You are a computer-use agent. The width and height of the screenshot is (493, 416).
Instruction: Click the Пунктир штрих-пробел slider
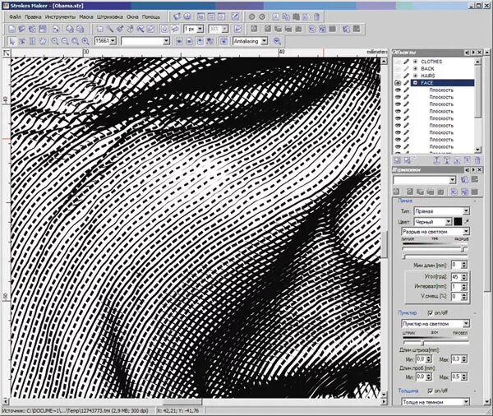click(435, 342)
